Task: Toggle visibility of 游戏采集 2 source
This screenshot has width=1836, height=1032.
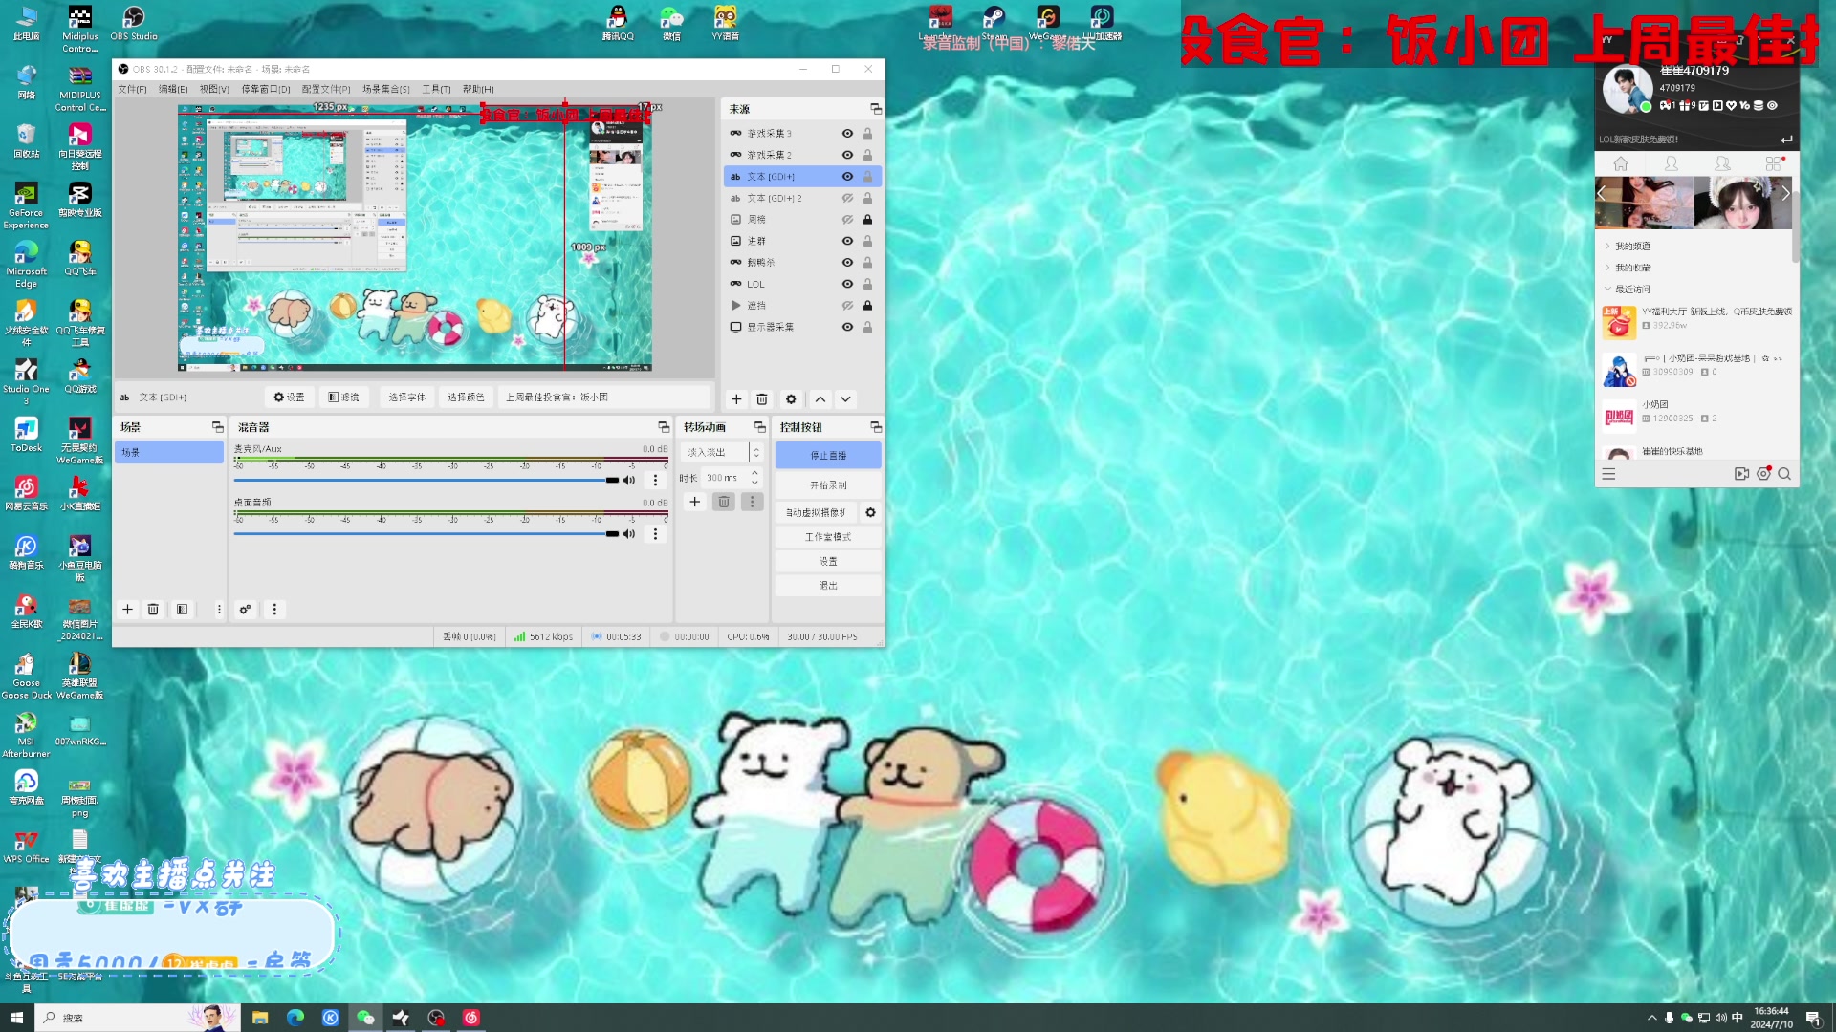Action: pos(847,155)
